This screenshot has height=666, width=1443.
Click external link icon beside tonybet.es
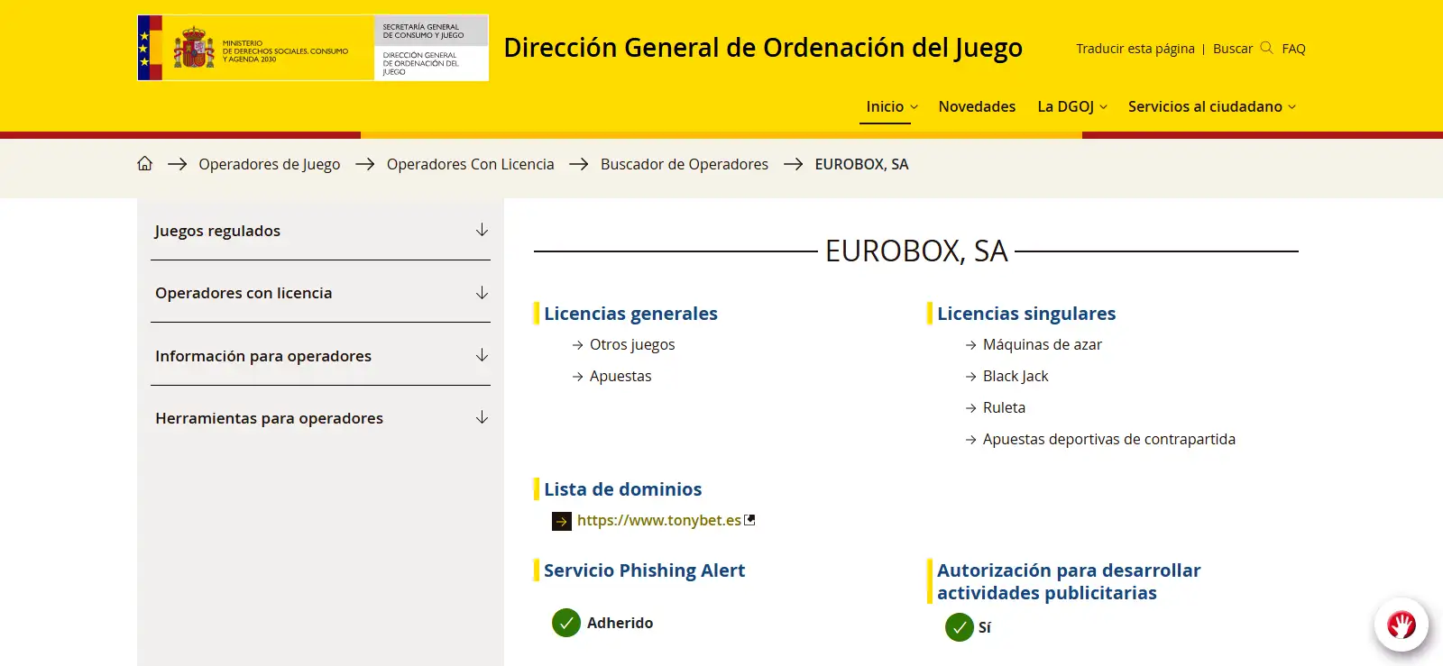point(749,520)
